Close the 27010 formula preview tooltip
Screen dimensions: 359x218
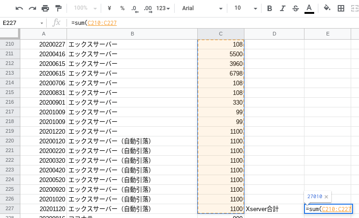[326, 196]
